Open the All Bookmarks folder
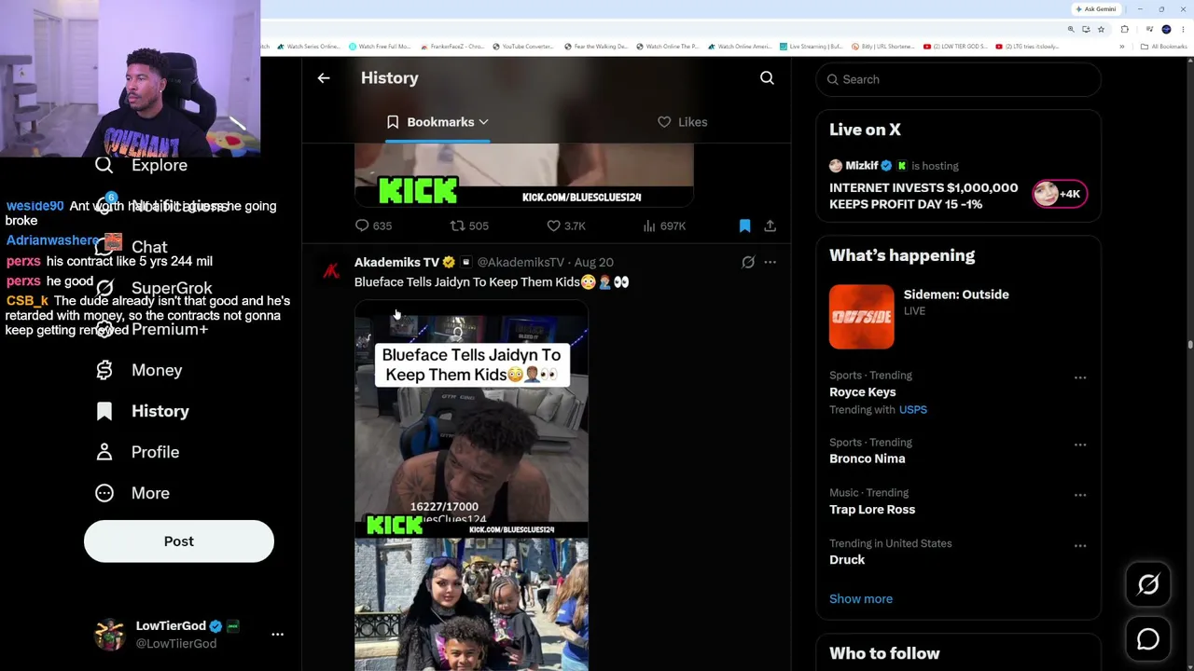 1166,47
